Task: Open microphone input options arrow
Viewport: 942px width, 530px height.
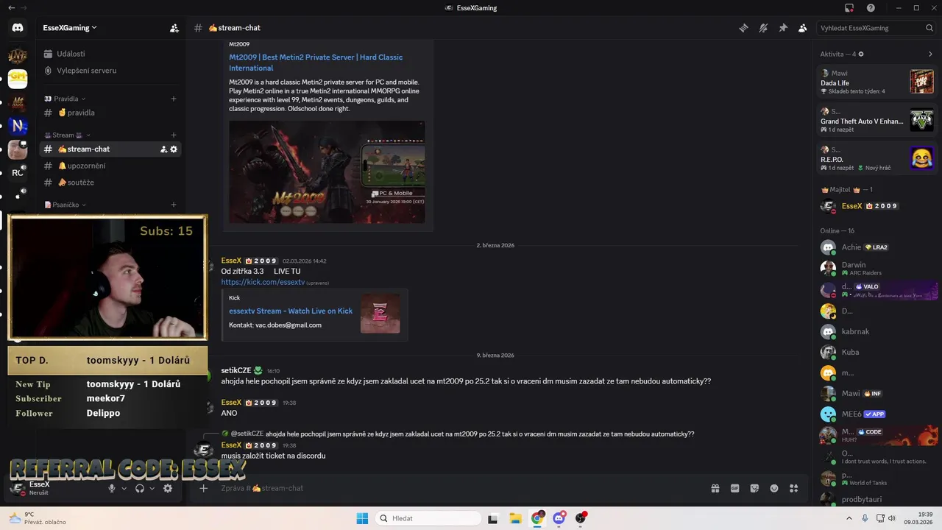Action: [124, 488]
